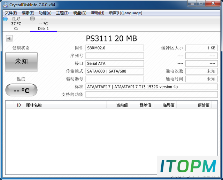
Task: Click the C: drive label
Action: click(x=16, y=29)
